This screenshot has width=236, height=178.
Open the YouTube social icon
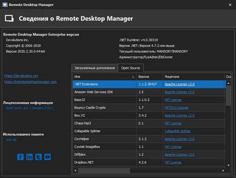click(x=48, y=157)
